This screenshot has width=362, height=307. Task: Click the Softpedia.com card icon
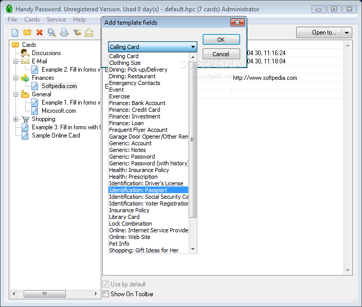pos(35,86)
